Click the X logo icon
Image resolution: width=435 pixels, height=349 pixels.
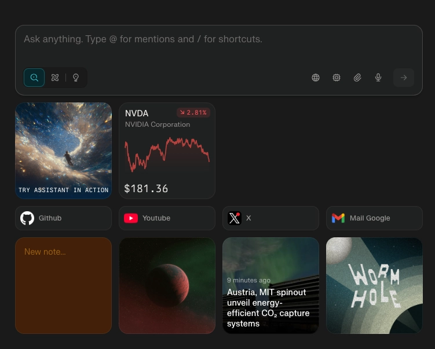point(235,218)
